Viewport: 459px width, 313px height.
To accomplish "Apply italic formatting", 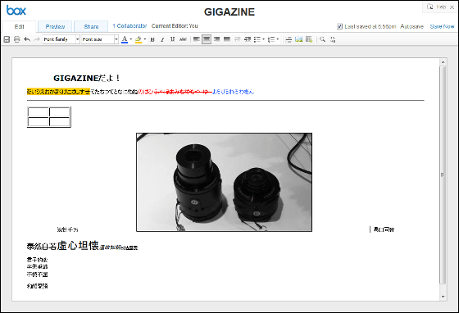I will click(x=162, y=39).
